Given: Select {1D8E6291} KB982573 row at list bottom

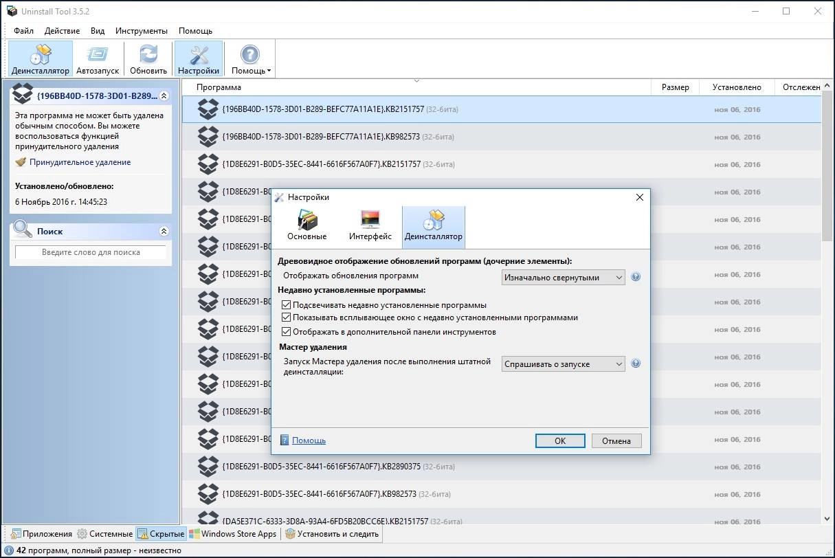Looking at the screenshot, I should [502, 494].
